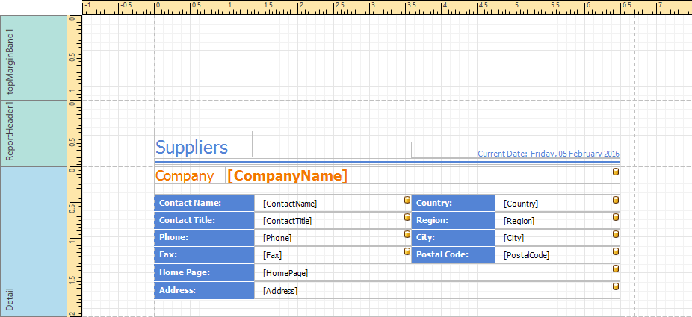Click the binding icon on the [Region] row
692x317 pixels.
tap(616, 217)
